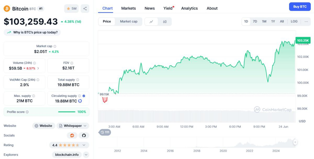Image resolution: width=314 pixels, height=159 pixels.
Task: Expand the Explorers list chevron
Action: tap(86, 155)
